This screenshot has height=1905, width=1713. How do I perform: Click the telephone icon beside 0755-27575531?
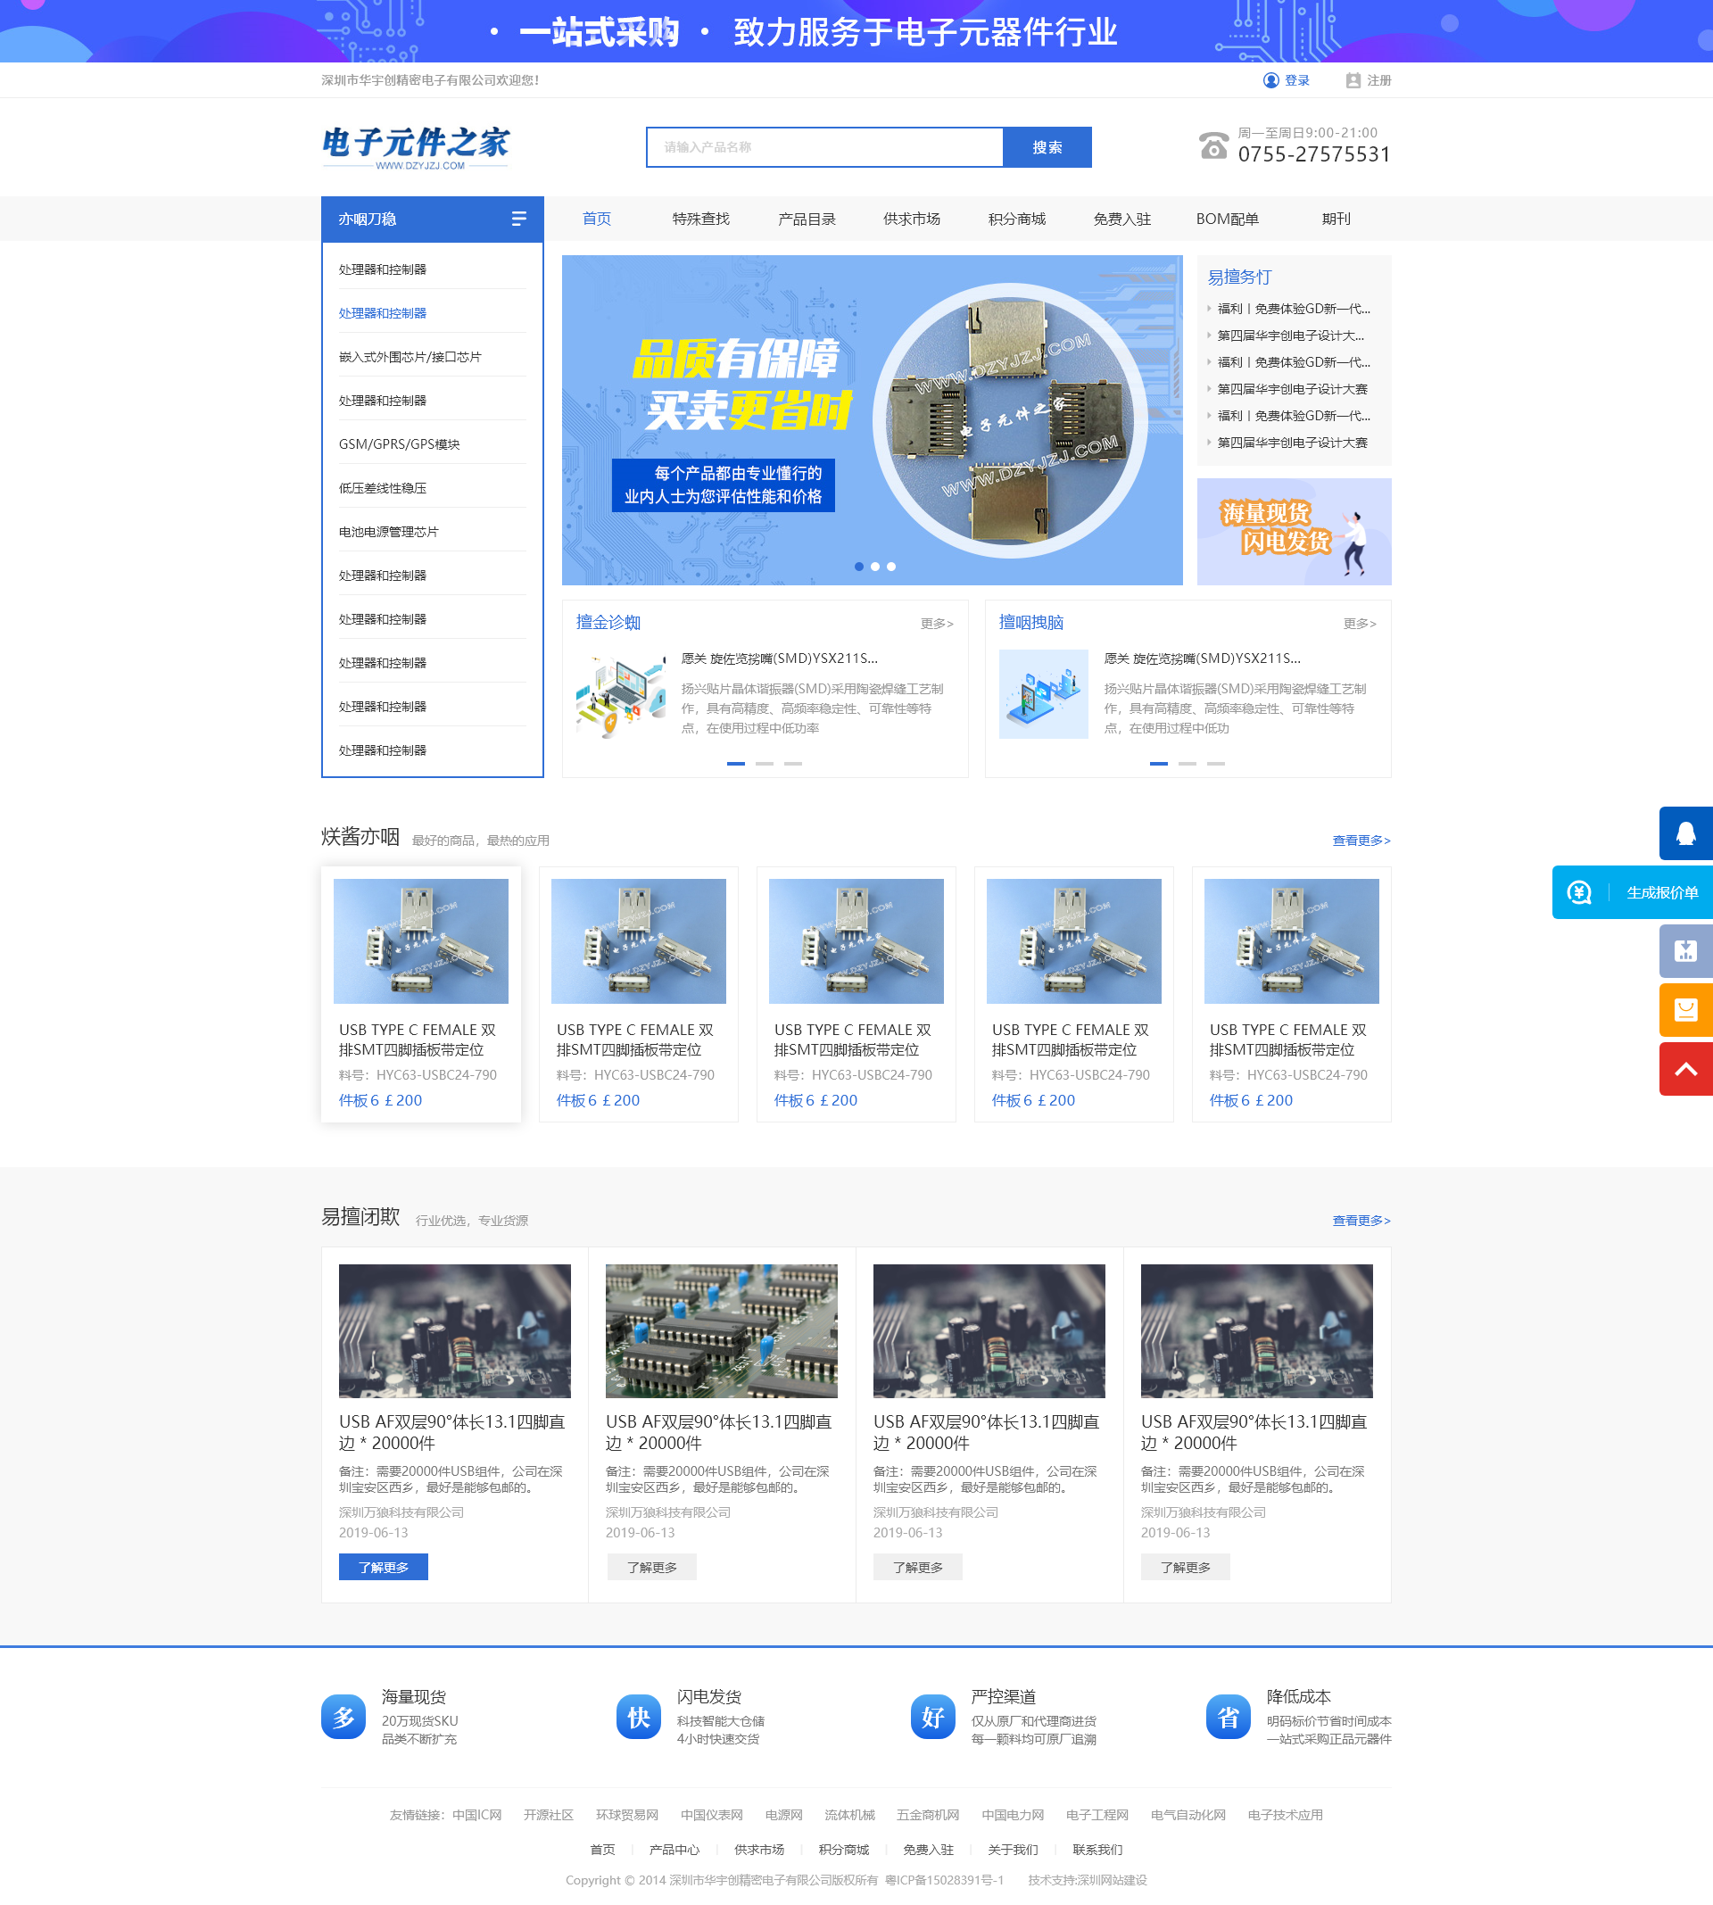click(1213, 146)
